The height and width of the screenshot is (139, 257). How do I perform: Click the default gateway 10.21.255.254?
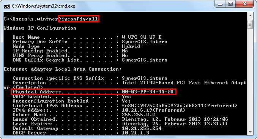tap(142, 128)
